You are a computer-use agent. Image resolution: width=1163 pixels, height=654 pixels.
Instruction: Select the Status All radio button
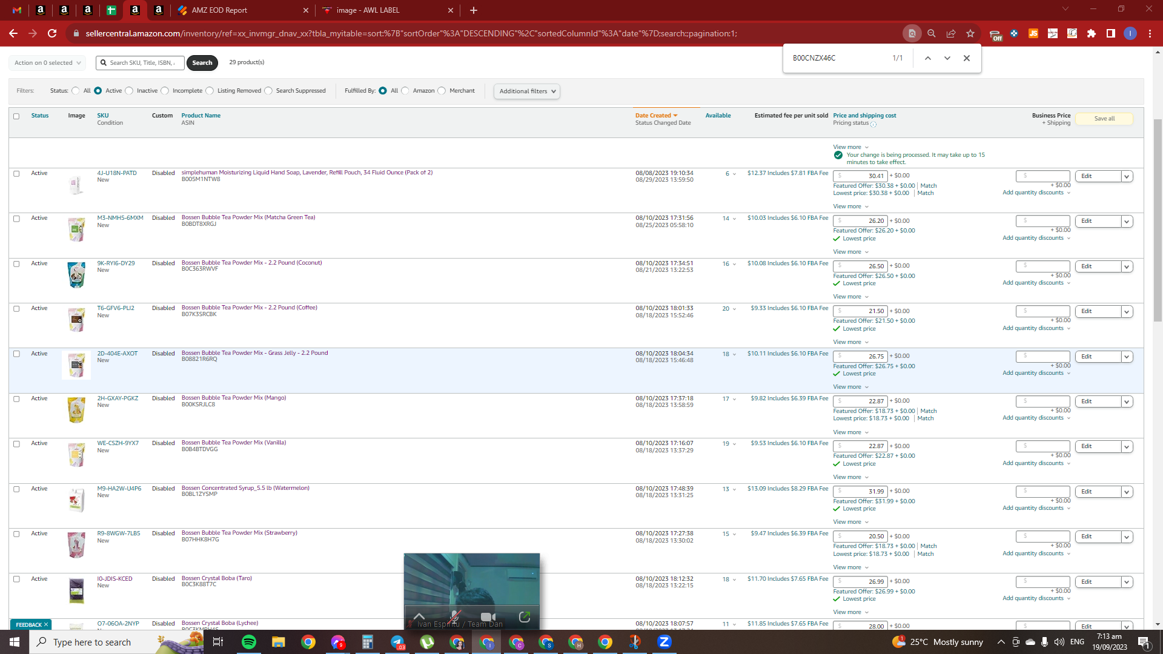[76, 91]
